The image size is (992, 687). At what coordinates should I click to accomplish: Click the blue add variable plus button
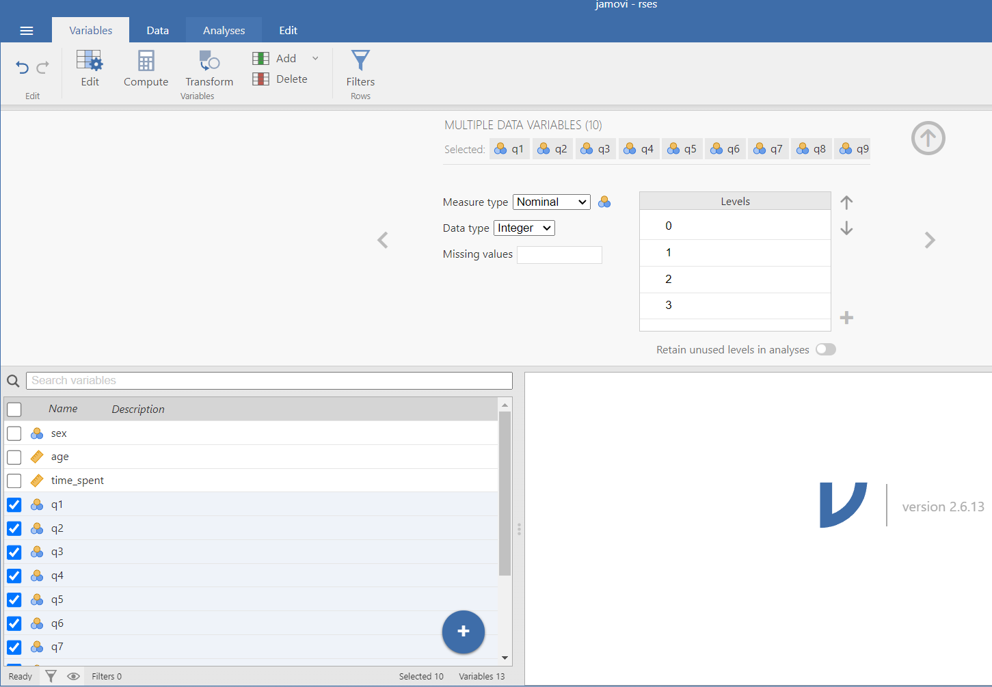463,632
